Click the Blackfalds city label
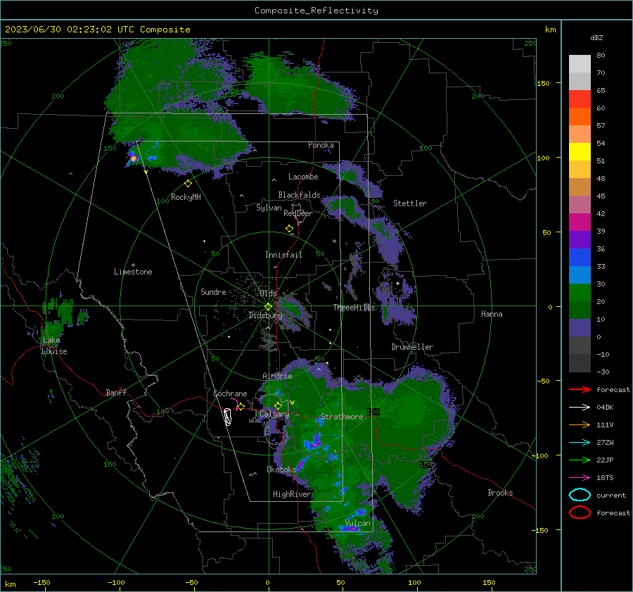Image resolution: width=633 pixels, height=592 pixels. point(299,195)
